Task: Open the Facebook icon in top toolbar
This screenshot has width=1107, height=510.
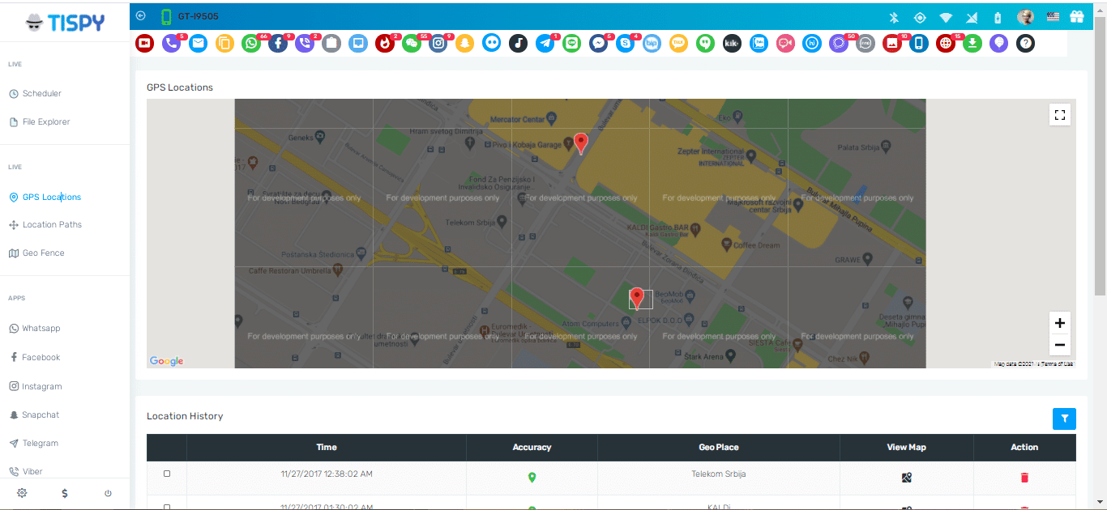Action: [x=278, y=44]
